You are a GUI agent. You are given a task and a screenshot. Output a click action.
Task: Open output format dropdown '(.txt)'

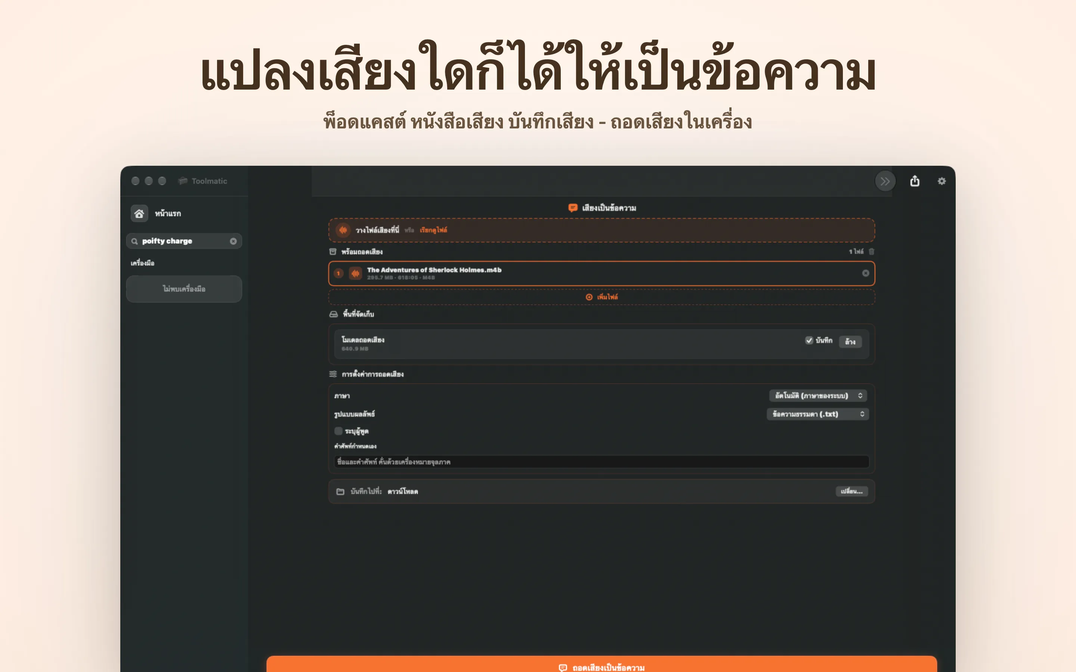point(818,414)
